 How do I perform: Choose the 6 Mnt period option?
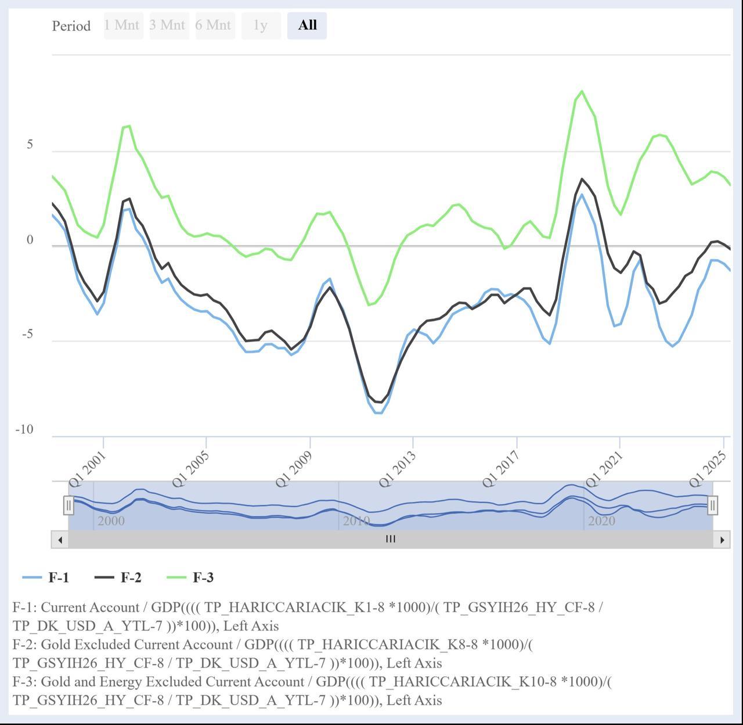pos(215,26)
